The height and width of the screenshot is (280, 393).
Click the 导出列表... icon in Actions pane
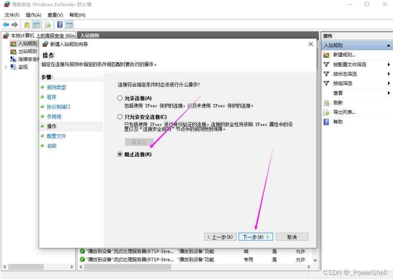326,112
